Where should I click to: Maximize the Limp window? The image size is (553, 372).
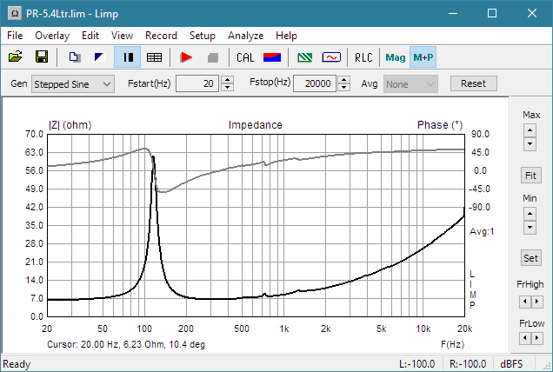tap(492, 13)
